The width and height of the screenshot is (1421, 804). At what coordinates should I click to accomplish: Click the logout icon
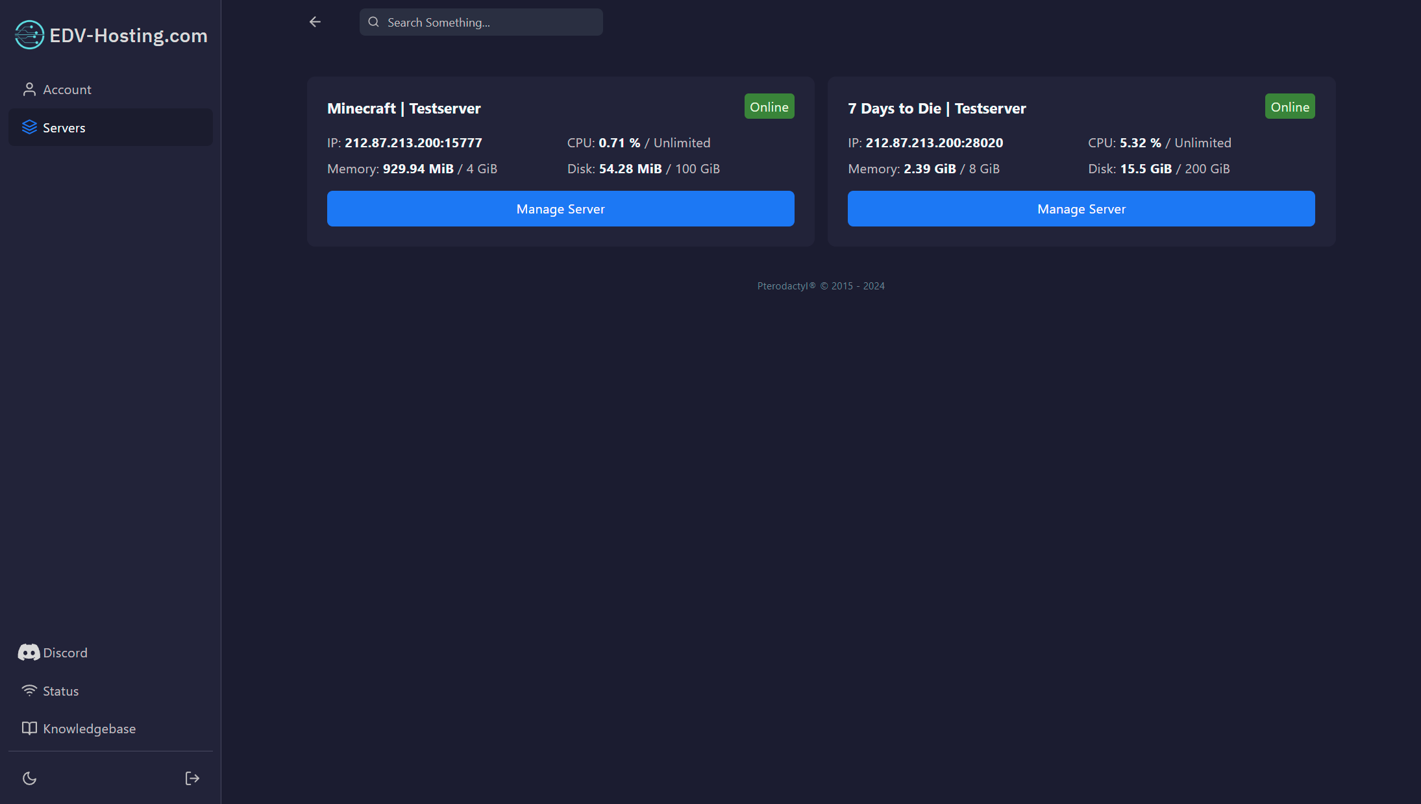(x=192, y=778)
